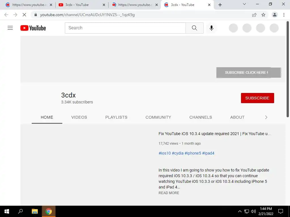Open the tab search chevron
This screenshot has width=290, height=217.
[244, 4]
